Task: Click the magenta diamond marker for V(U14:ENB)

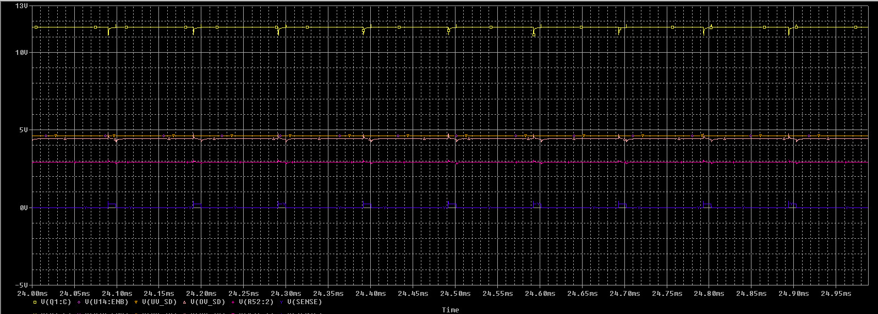Action: click(x=79, y=302)
